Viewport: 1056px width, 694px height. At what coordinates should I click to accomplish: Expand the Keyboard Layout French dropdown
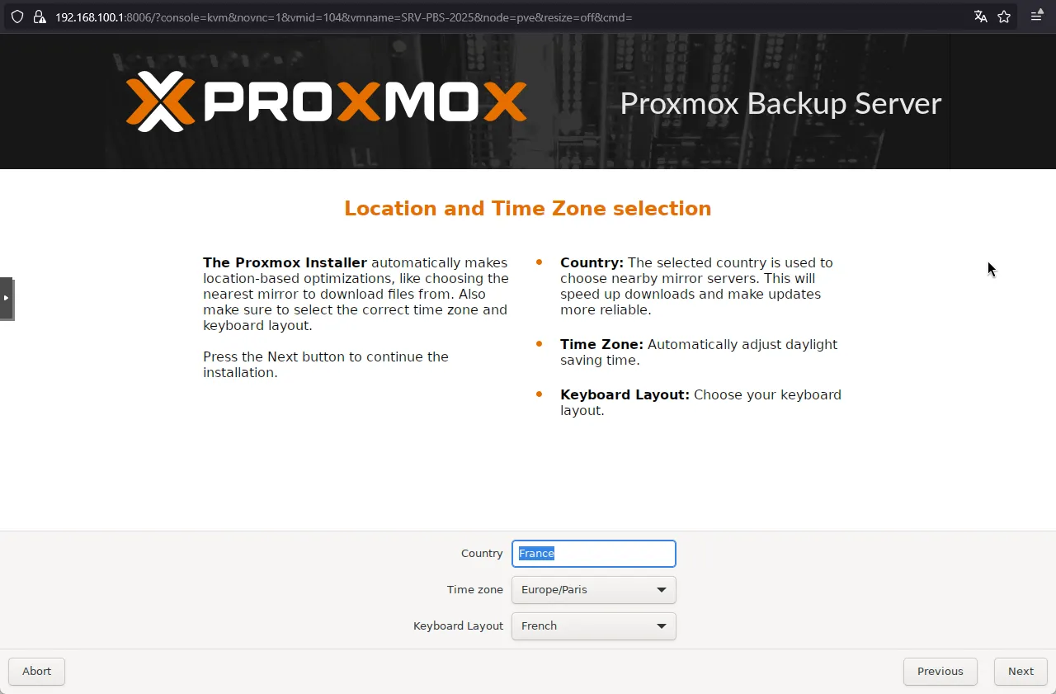tap(594, 626)
